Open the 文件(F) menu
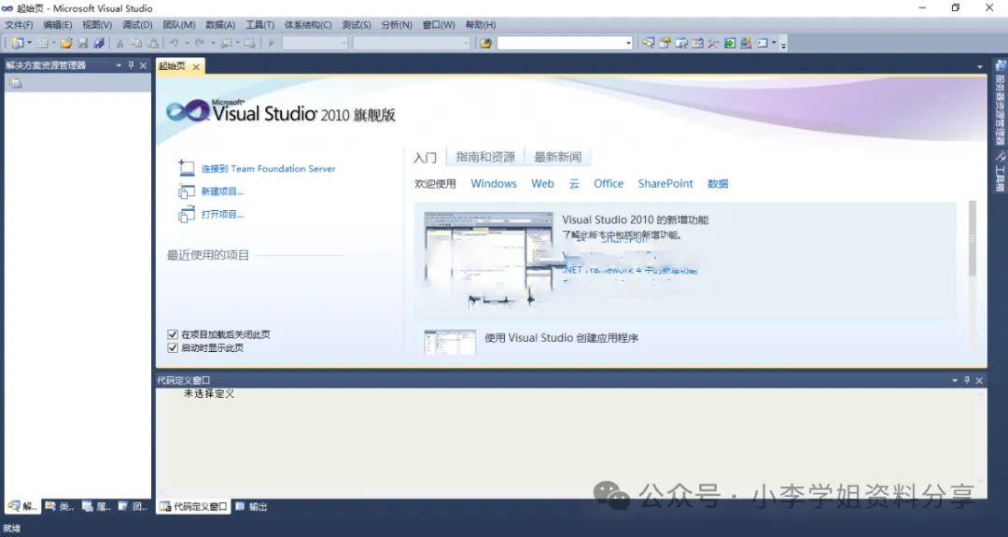The image size is (1008, 537). 19,24
